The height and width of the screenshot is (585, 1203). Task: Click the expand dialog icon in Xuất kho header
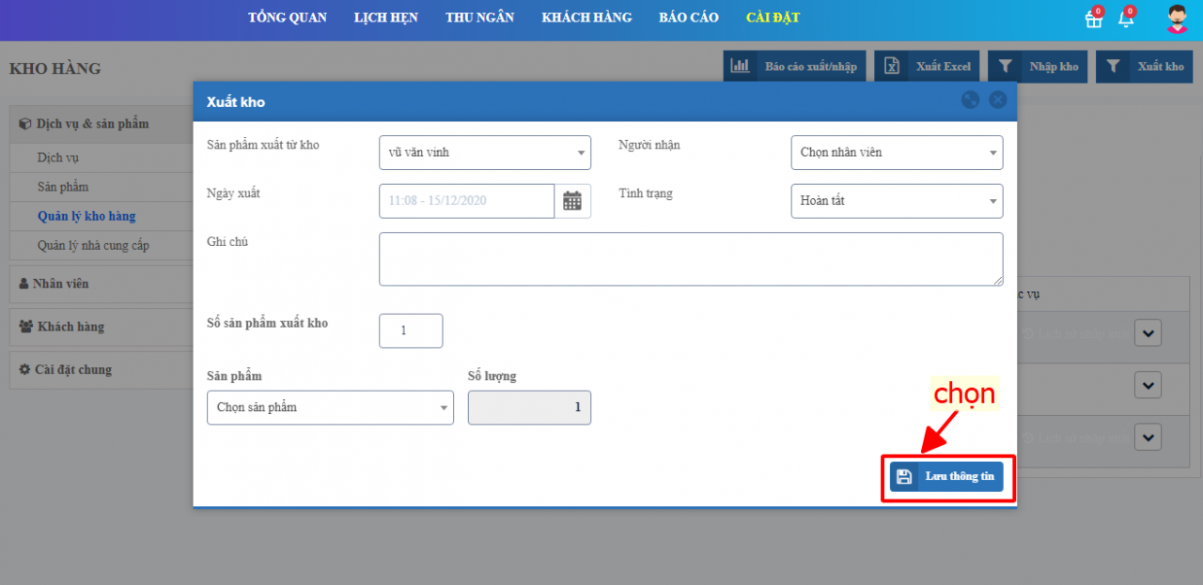970,100
